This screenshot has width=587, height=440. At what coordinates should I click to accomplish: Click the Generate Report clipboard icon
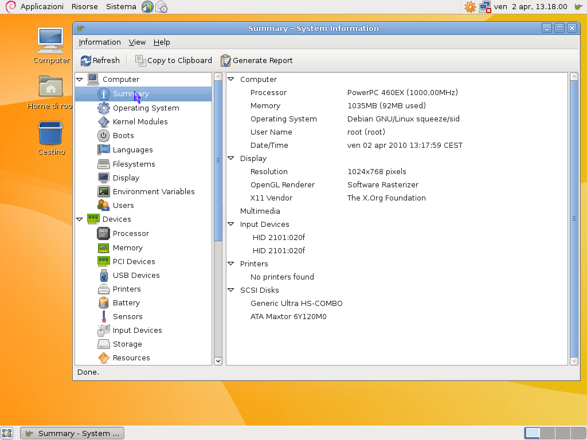[225, 61]
